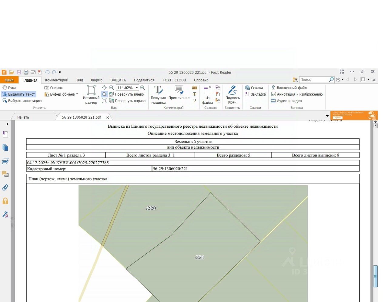
Task: Click Вложенный файл attach file button
Action: tap(289, 88)
